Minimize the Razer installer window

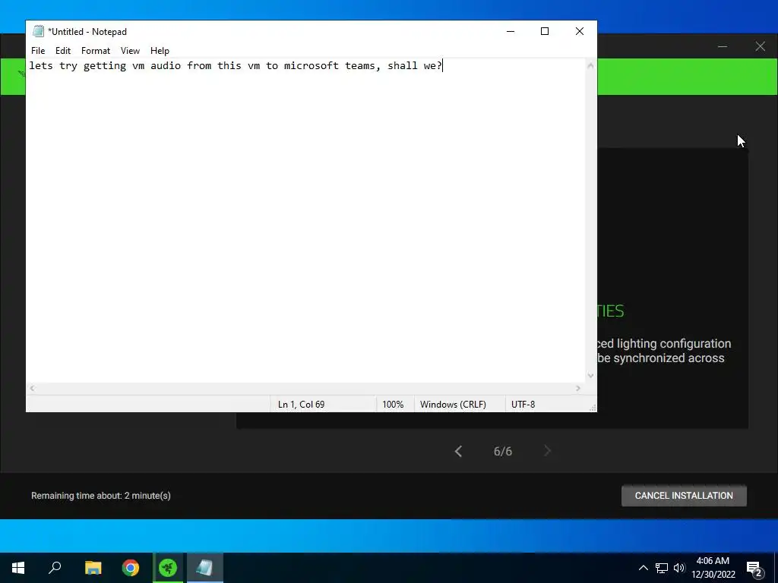pyautogui.click(x=723, y=46)
